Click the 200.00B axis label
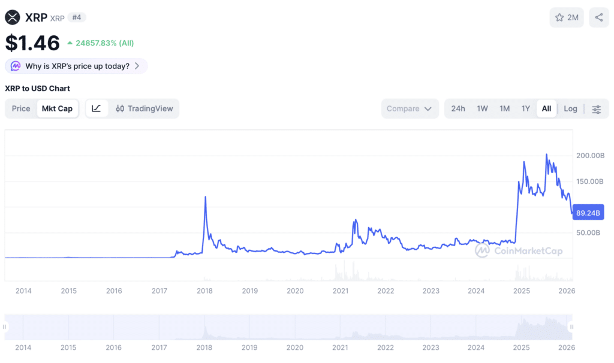 click(x=590, y=155)
